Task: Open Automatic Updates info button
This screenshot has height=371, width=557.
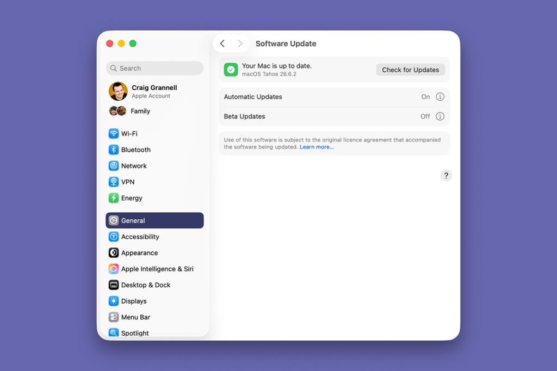Action: click(x=440, y=97)
